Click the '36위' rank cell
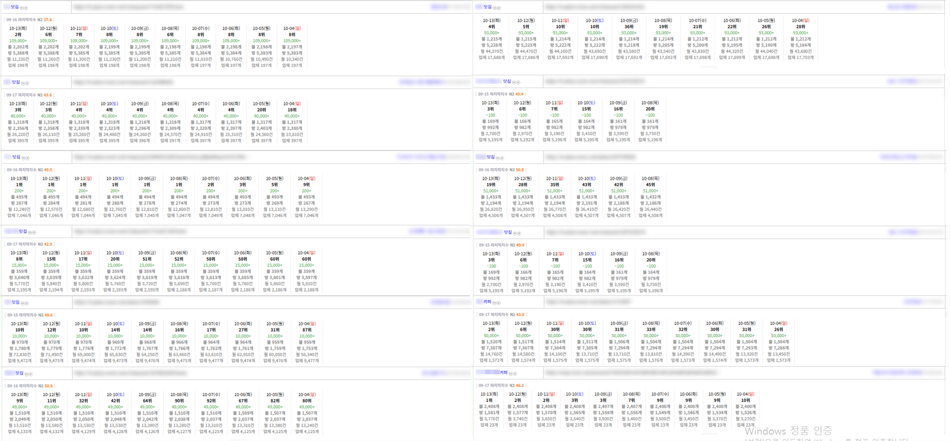This screenshot has height=441, width=950. coord(629,27)
